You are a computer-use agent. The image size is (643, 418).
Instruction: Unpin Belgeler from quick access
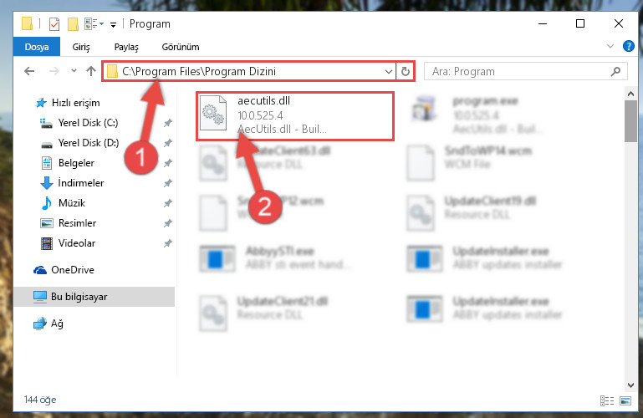pos(168,163)
